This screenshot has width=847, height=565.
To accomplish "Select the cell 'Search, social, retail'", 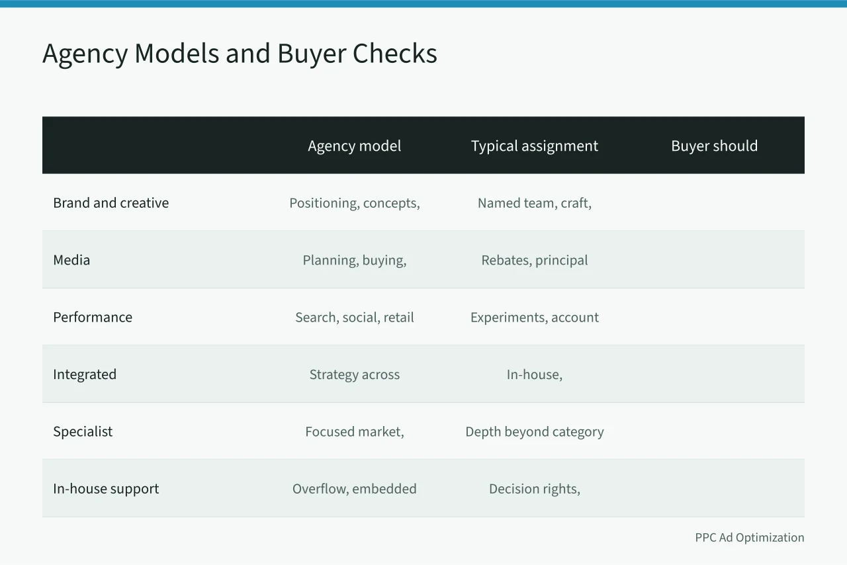I will point(355,317).
